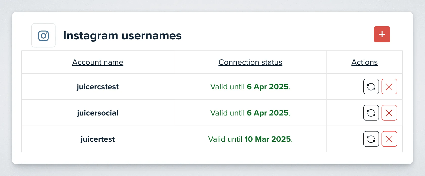Remove the juicertest account
The height and width of the screenshot is (176, 425).
click(389, 139)
